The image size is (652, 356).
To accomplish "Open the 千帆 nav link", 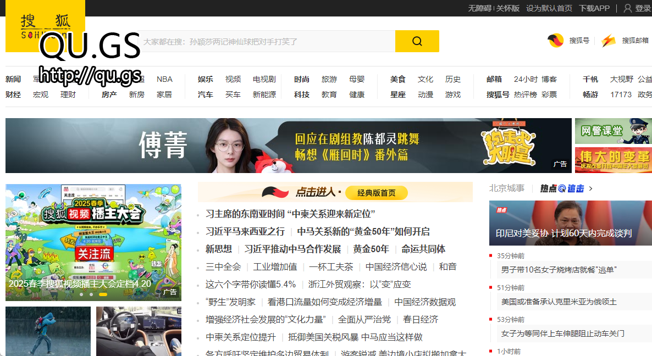I will click(x=590, y=79).
